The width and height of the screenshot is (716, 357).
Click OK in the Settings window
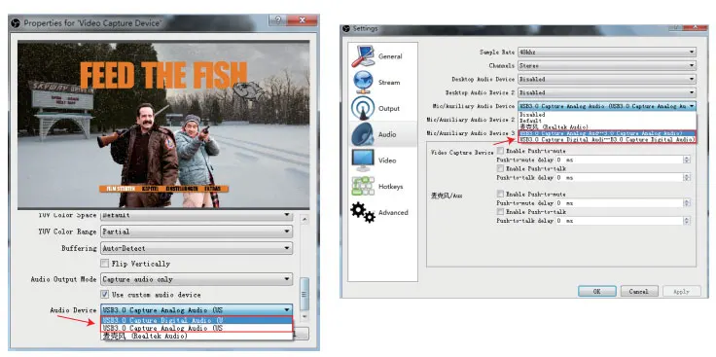coord(596,291)
